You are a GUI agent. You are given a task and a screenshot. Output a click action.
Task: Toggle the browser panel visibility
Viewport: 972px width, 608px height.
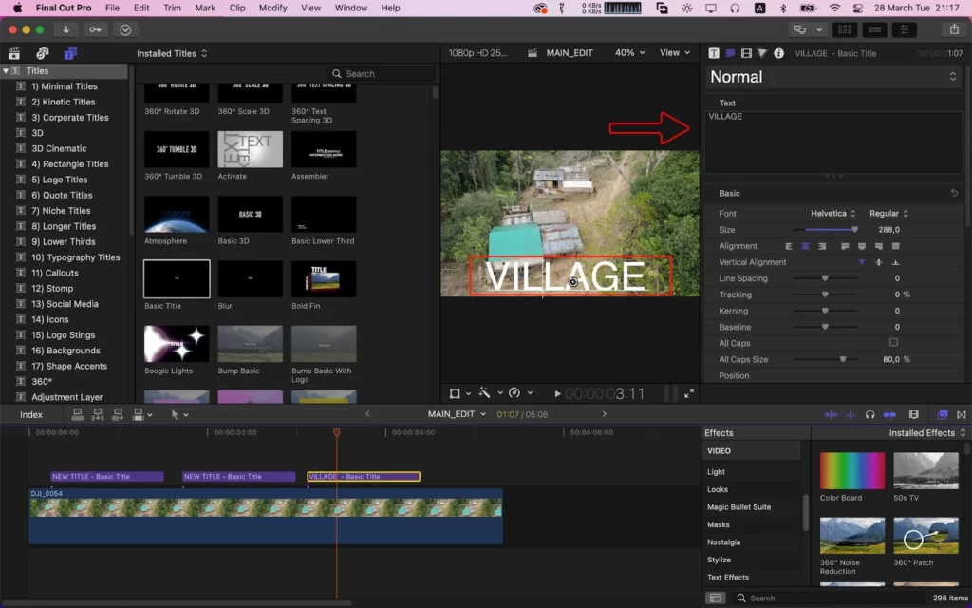click(x=844, y=29)
